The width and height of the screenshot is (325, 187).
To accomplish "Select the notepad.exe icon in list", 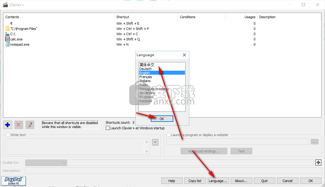I will click(x=7, y=44).
